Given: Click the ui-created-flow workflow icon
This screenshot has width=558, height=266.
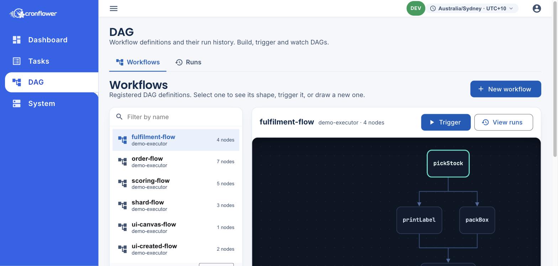Looking at the screenshot, I should tap(122, 249).
